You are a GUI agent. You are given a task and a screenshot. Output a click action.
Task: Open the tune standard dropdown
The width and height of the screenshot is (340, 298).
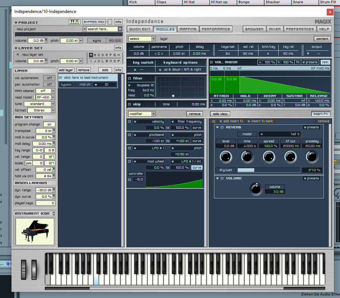53,104
